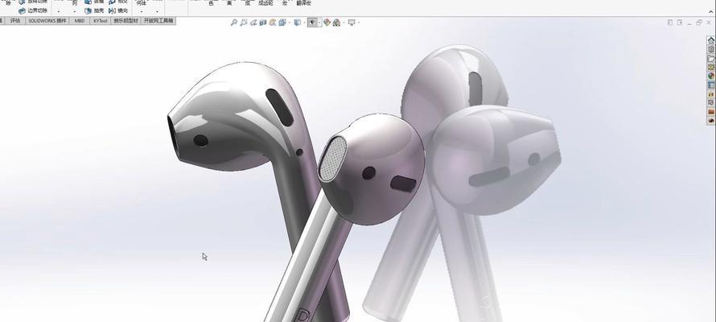Click the View Orientation cube icon
The image size is (716, 322).
282,23
